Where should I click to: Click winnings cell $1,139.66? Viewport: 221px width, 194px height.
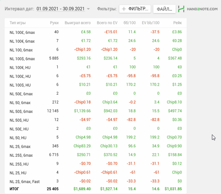point(82,111)
